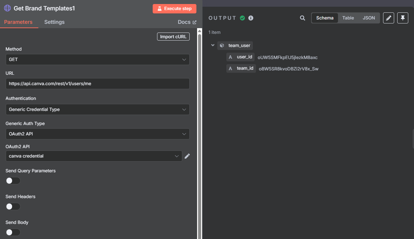Select the Table output view
Screen dimensions: 414x239
click(x=348, y=18)
